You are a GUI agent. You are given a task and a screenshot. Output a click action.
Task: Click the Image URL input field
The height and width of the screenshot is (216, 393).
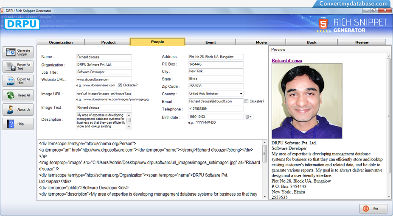pos(104,94)
